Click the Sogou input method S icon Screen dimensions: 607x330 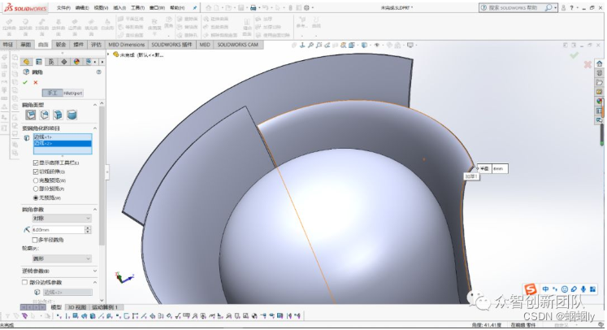530,289
